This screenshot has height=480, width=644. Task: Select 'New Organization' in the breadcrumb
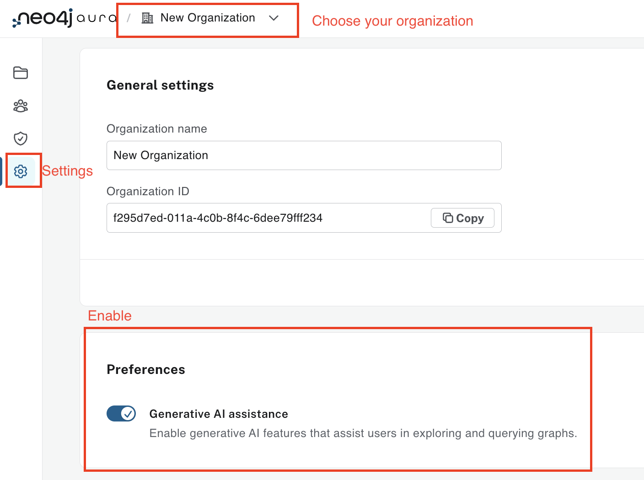207,18
